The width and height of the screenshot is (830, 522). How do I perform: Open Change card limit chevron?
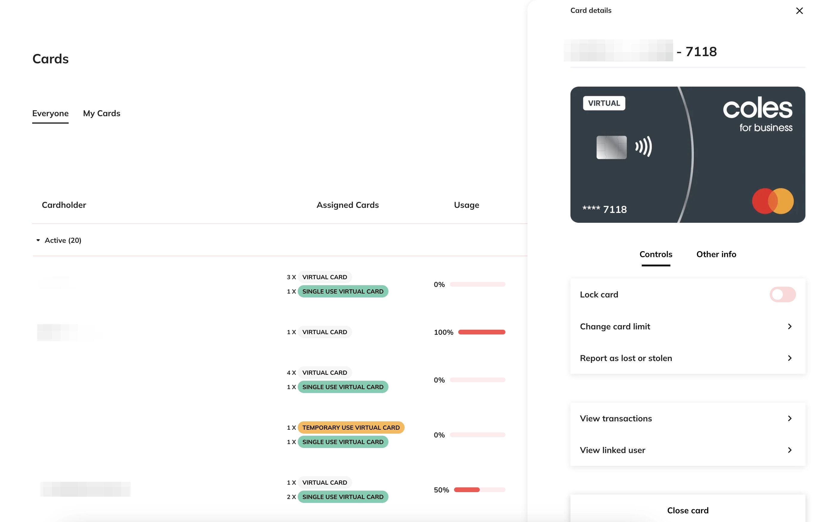tap(790, 326)
